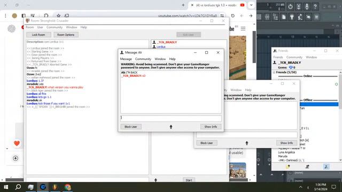This screenshot has width=342, height=192.
Task: Click Block User in the rear message window
Action: click(207, 143)
